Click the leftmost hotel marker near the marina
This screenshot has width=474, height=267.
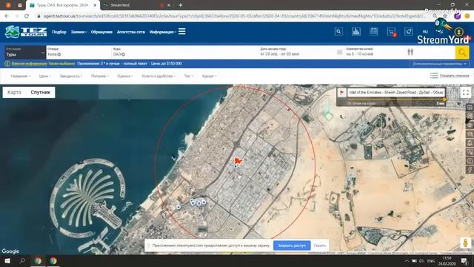pyautogui.click(x=178, y=208)
